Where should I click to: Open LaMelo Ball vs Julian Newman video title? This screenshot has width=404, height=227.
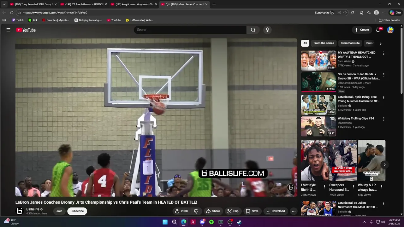[x=358, y=205]
